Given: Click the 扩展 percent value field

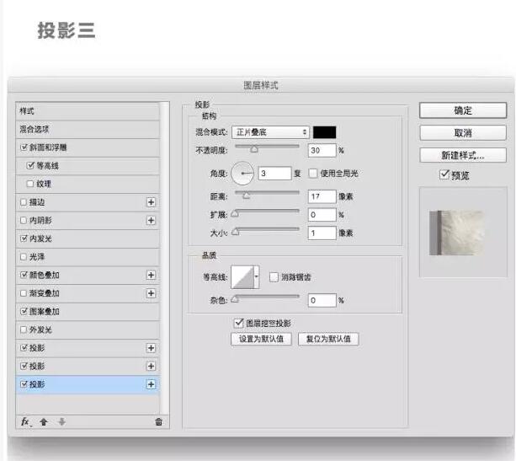Looking at the screenshot, I should point(322,215).
